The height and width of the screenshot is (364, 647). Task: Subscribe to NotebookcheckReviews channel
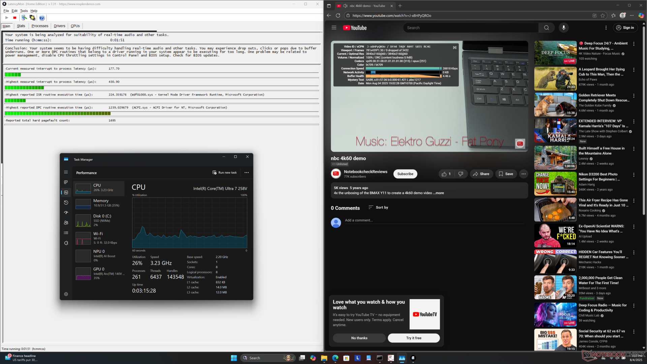(405, 174)
